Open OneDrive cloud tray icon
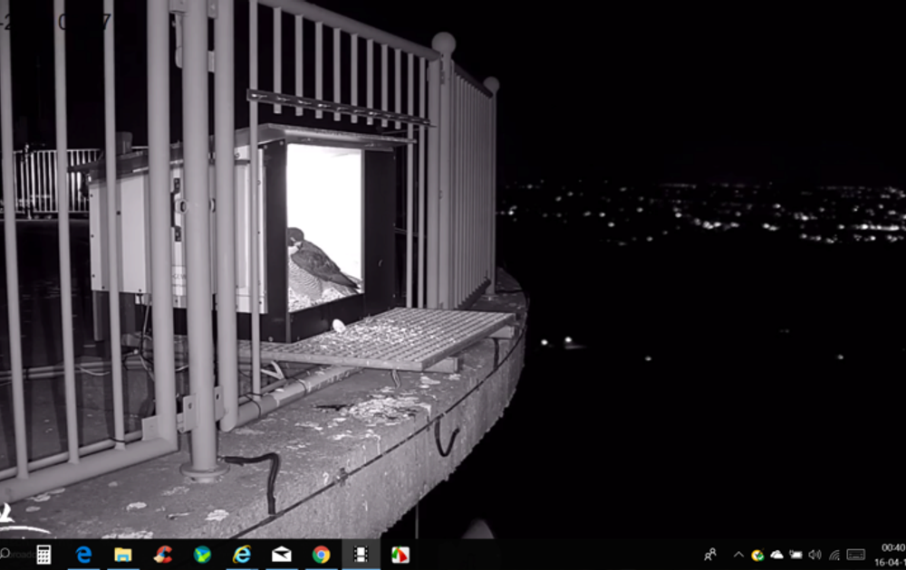Screen dimensions: 906x570 click(x=776, y=555)
